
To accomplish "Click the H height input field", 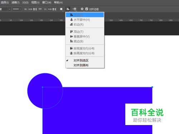I will (x=52, y=9).
